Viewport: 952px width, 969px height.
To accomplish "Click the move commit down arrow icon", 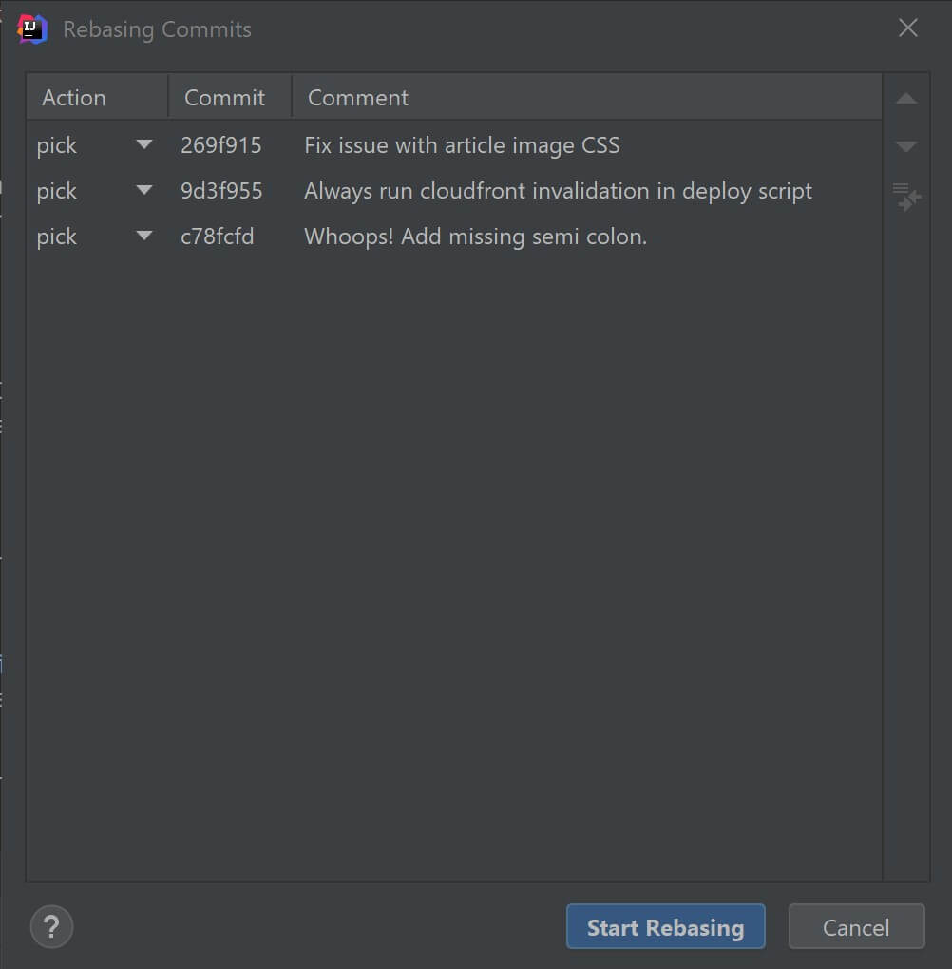I will coord(906,146).
